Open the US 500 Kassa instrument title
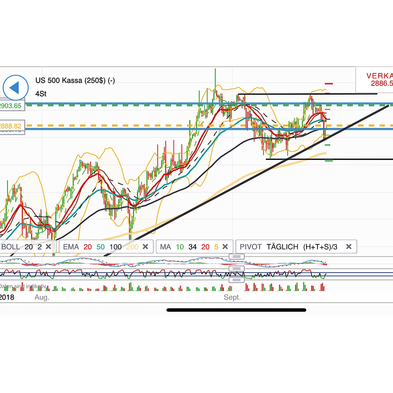The width and height of the screenshot is (393, 393). click(75, 81)
